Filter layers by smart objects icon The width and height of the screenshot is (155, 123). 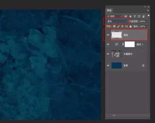point(144,16)
